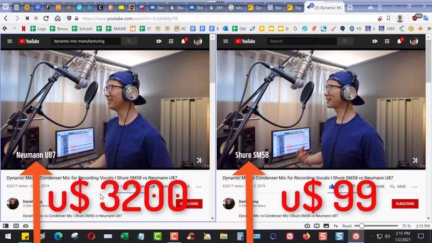Open the Netflix bookmark

(24, 28)
